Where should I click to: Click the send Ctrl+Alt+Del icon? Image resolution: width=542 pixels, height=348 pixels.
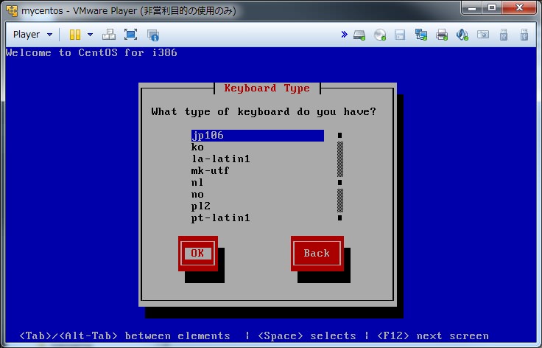[108, 35]
